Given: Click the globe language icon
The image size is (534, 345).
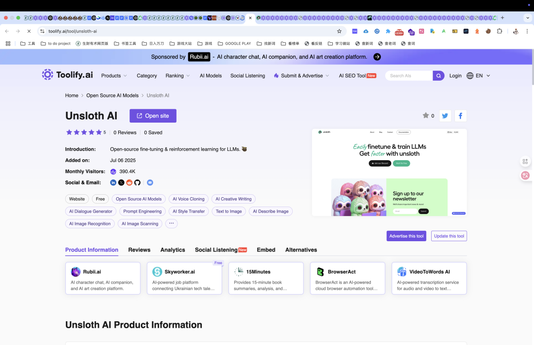Looking at the screenshot, I should pos(470,76).
